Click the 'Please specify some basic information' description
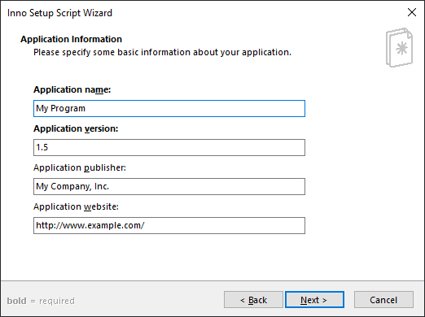The image size is (425, 317). [x=162, y=52]
